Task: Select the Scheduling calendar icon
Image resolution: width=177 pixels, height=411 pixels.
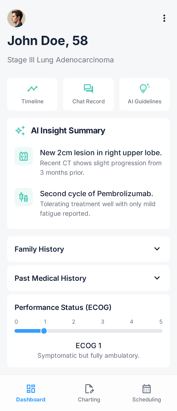Action: pyautogui.click(x=147, y=389)
